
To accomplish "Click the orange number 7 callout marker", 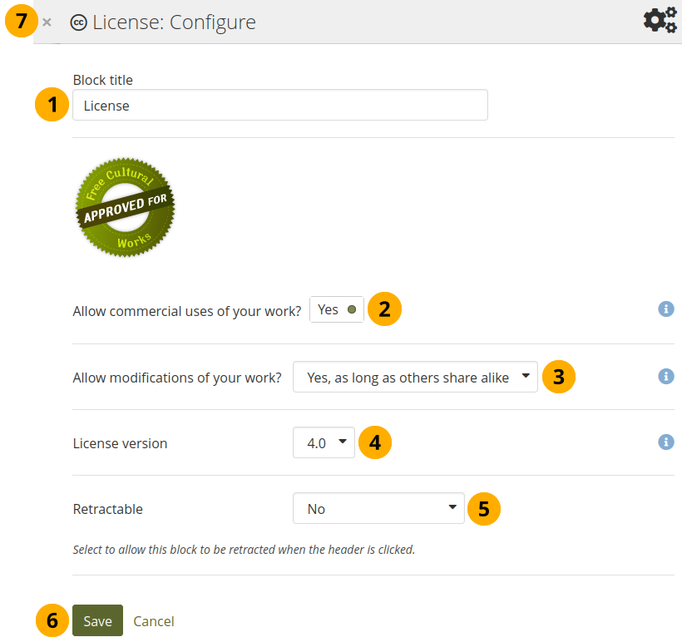I will (22, 22).
